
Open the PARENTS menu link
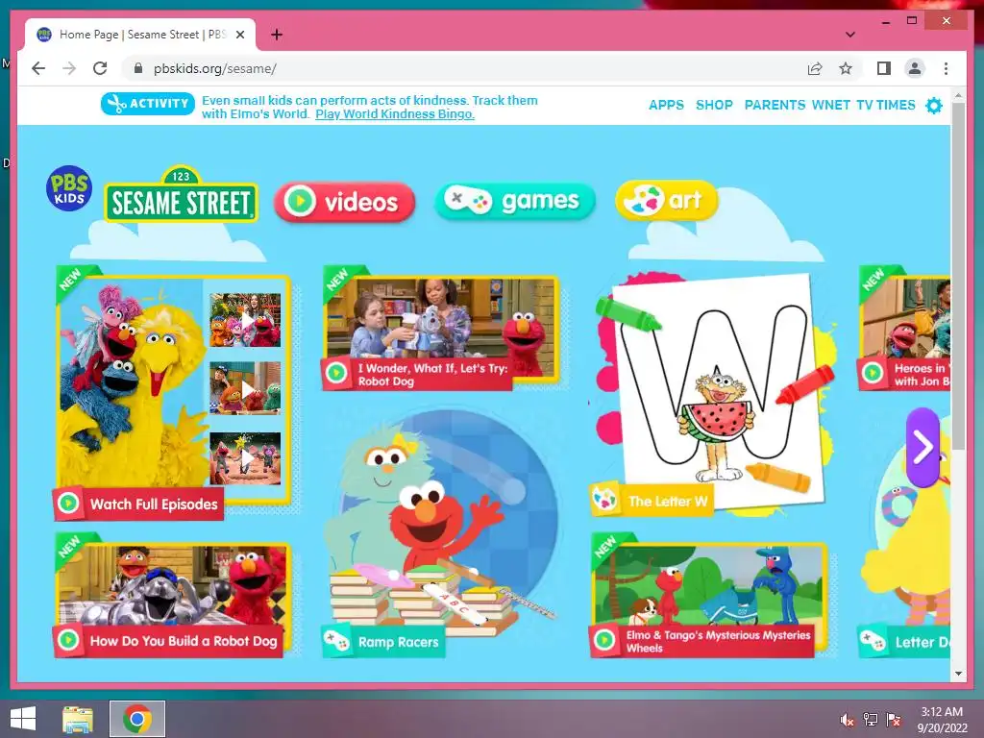775,105
